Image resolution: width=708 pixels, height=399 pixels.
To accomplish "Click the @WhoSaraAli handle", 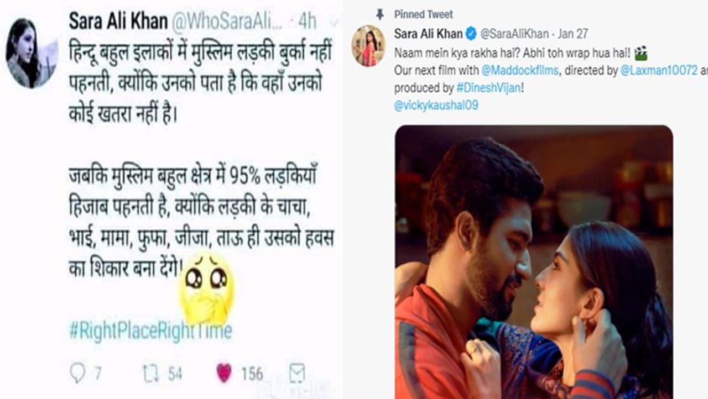I will (228, 22).
